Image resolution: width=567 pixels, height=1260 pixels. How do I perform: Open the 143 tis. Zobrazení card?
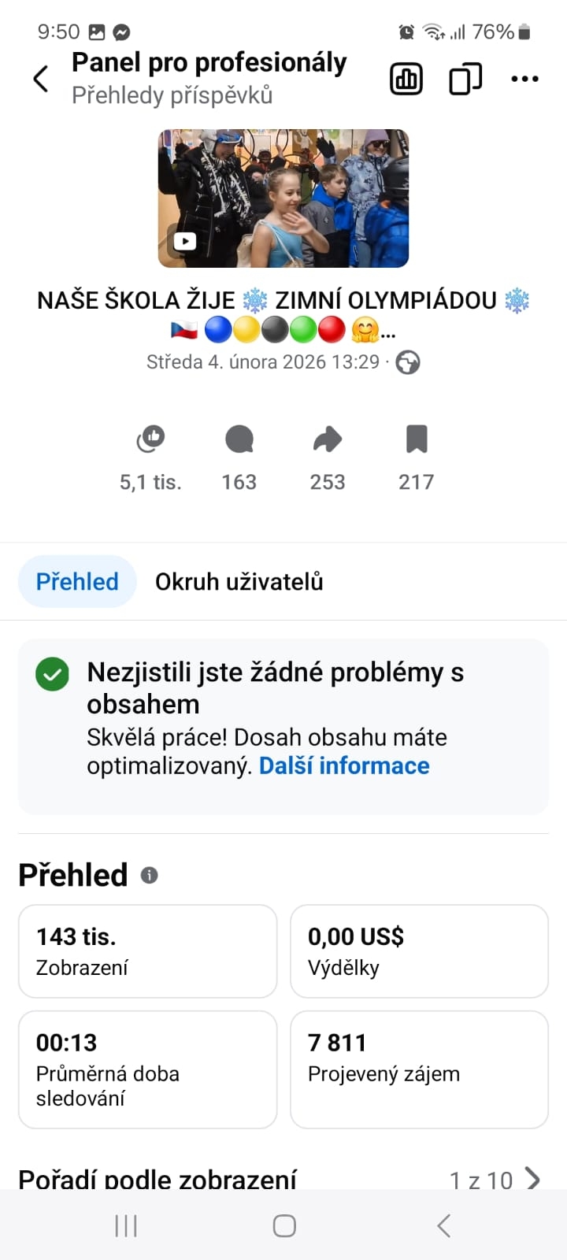pos(147,951)
